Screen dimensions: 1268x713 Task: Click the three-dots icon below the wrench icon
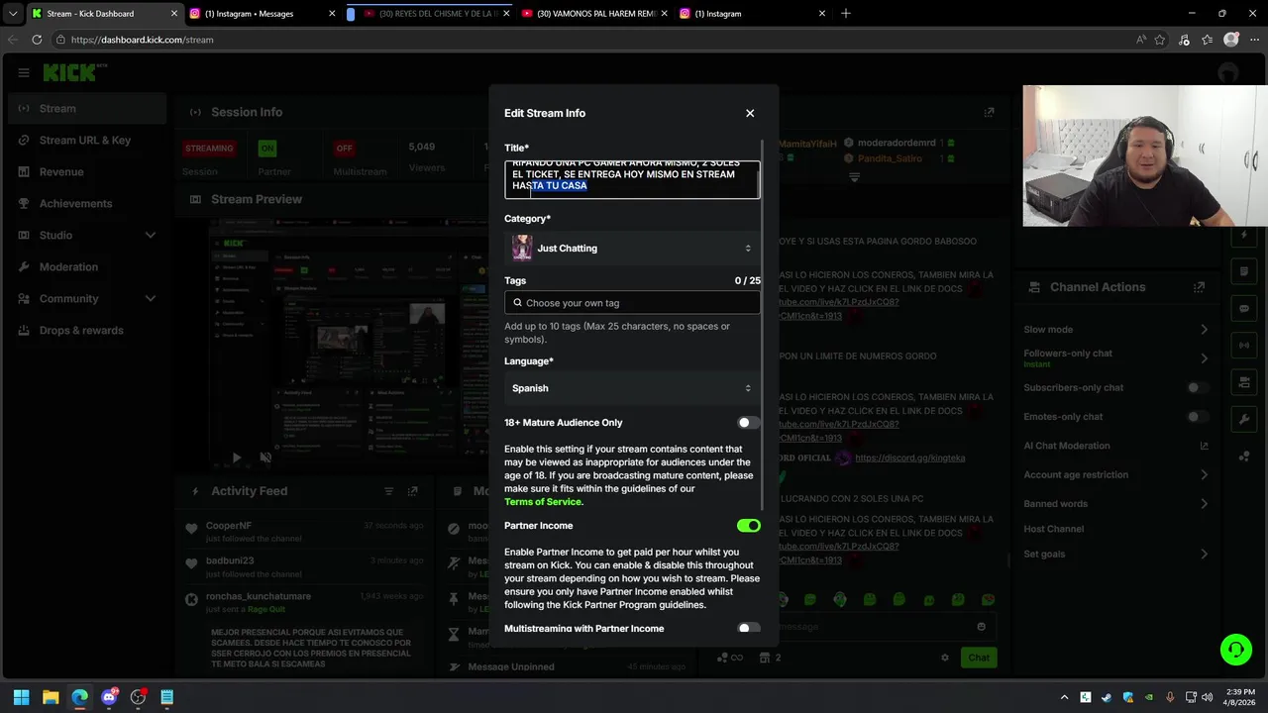(1244, 456)
